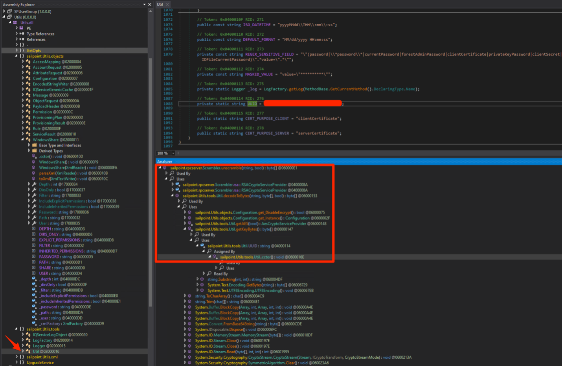This screenshot has width=562, height=367.
Task: Select System.Convert.FromBase64String Analyzer entry
Action: [248, 324]
